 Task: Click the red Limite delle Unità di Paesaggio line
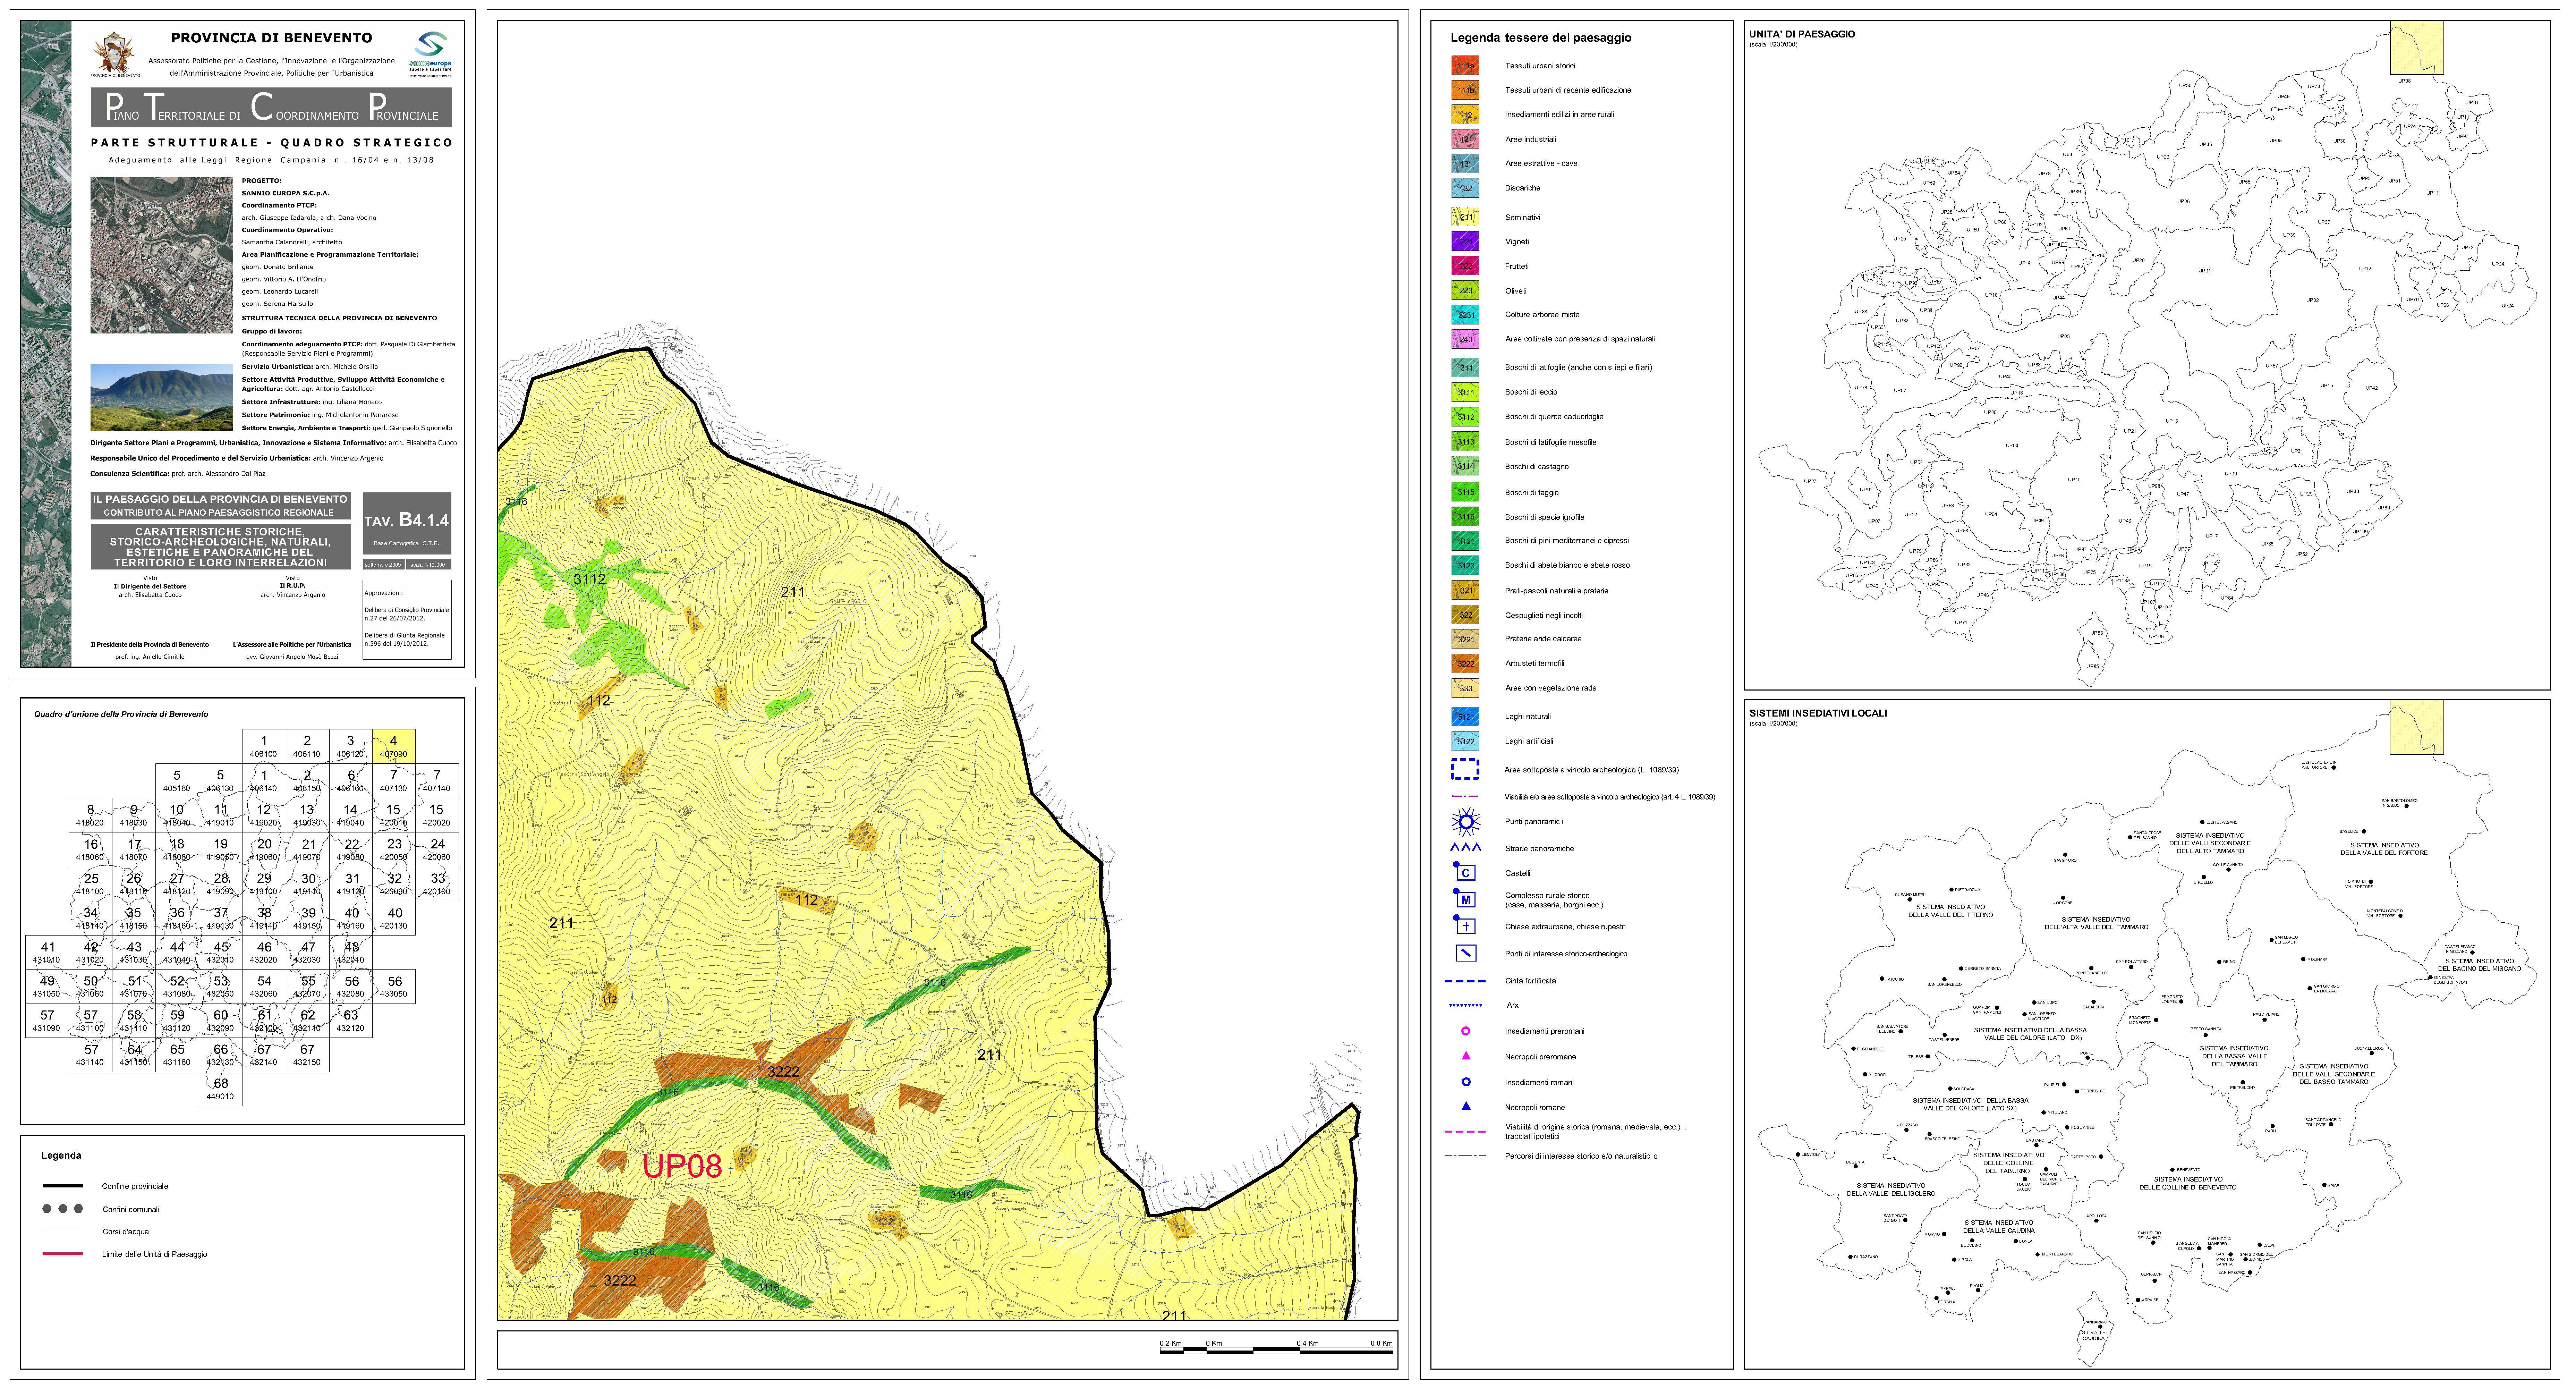pyautogui.click(x=63, y=1254)
